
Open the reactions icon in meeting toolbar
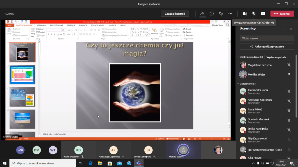[221, 13]
